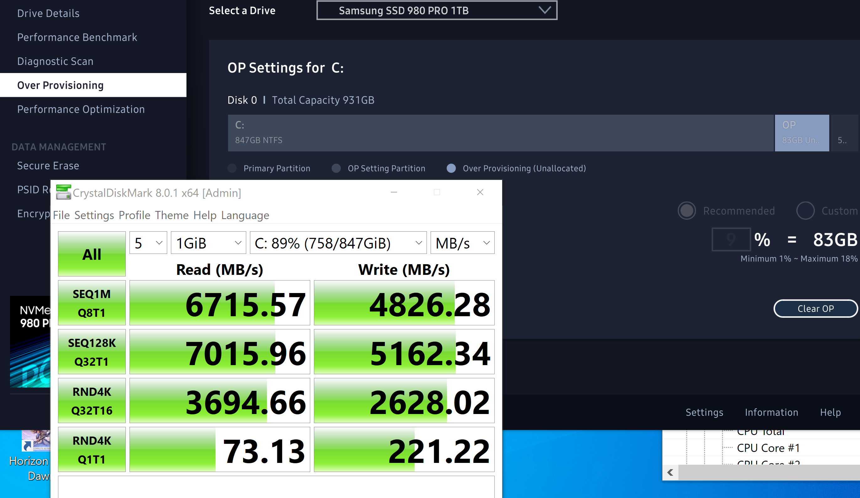This screenshot has height=498, width=860.
Task: Select the OP 83GB unallocated segment
Action: 802,133
